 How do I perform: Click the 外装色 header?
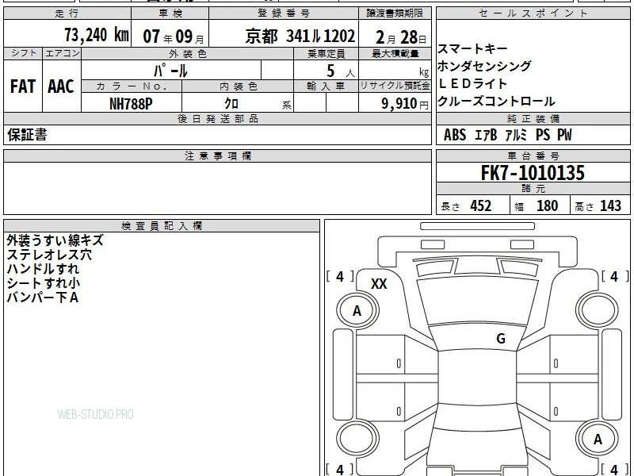(x=187, y=53)
